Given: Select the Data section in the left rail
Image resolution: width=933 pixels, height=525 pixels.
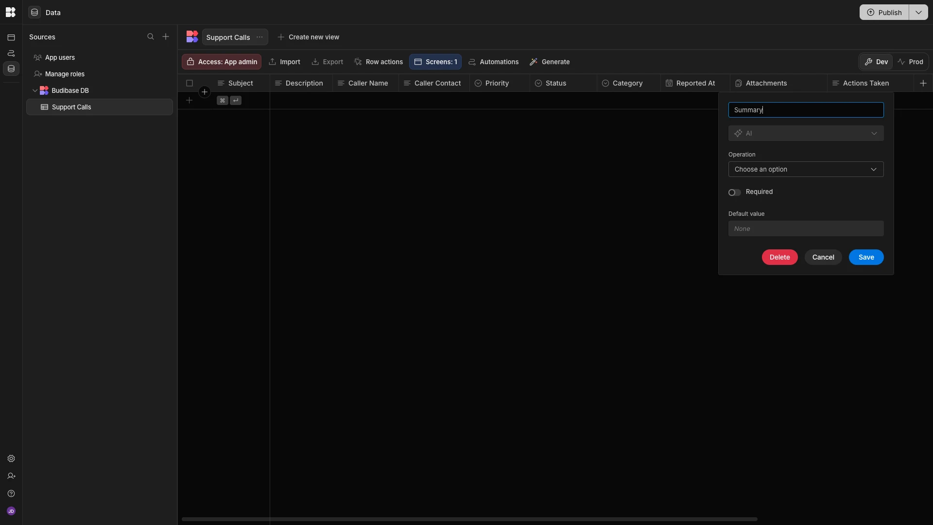Looking at the screenshot, I should pos(11,69).
